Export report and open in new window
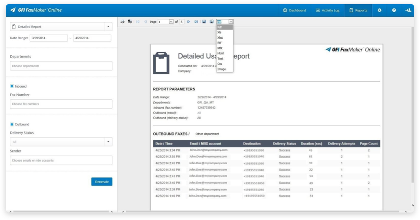 pos(212,22)
